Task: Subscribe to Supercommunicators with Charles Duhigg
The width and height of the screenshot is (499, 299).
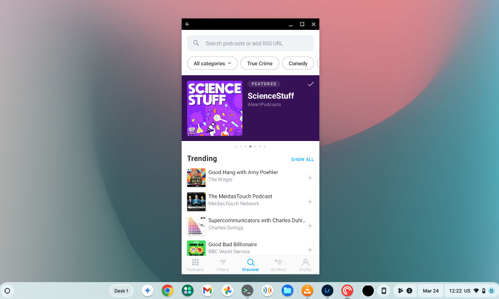Action: 310,226
